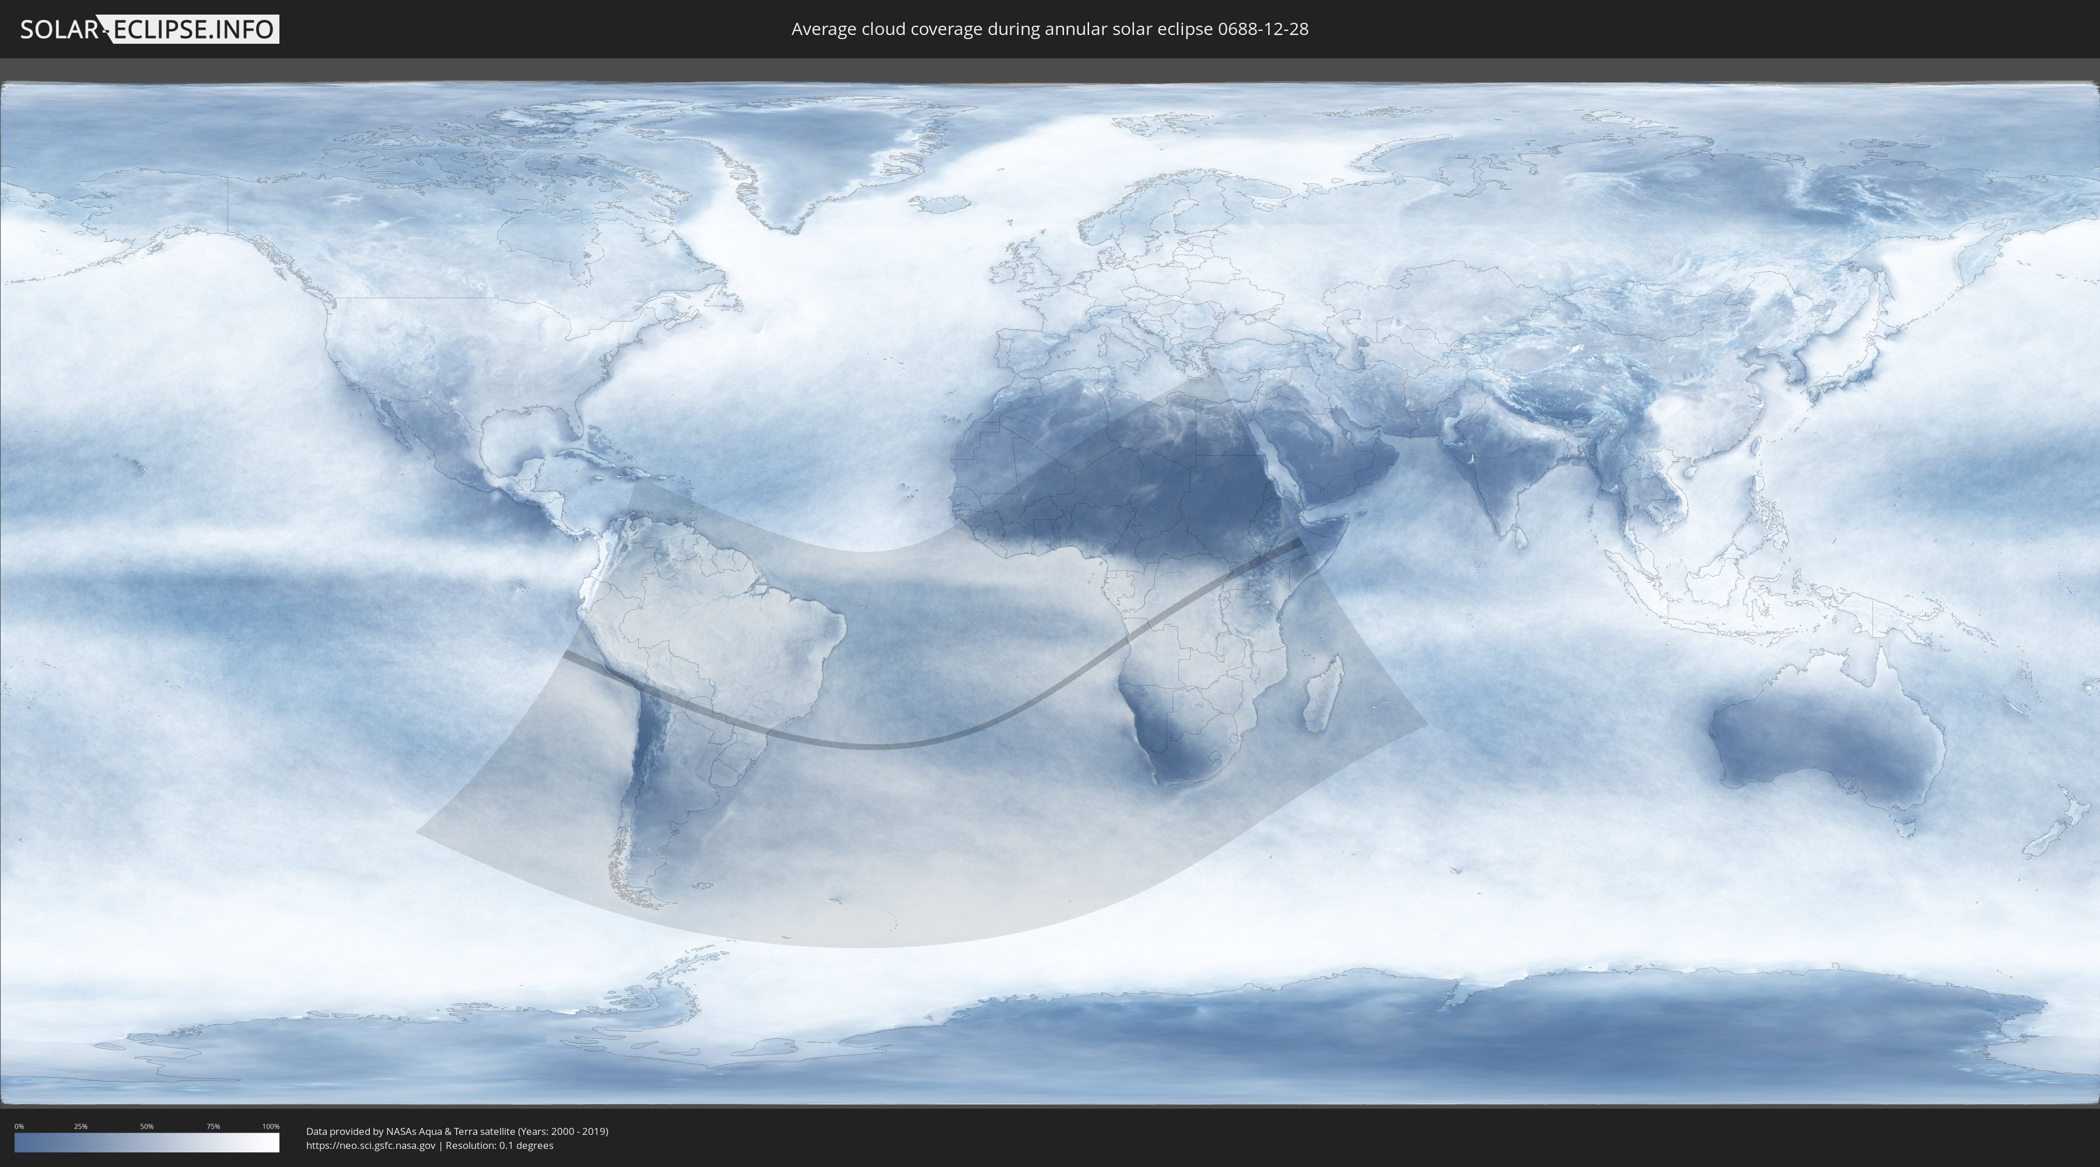Viewport: 2100px width, 1167px height.
Task: Click the 50% legend label
Action: coord(147,1126)
